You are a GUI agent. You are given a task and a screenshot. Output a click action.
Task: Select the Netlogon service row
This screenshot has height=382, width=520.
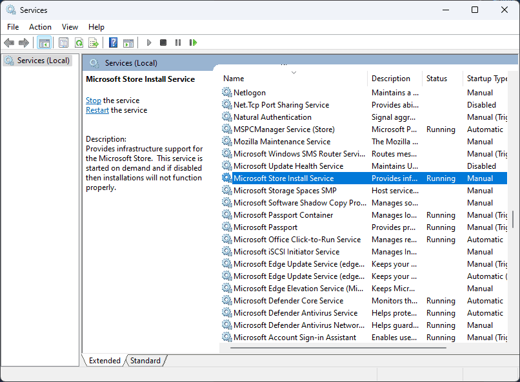pyautogui.click(x=364, y=92)
